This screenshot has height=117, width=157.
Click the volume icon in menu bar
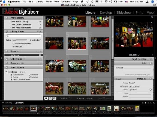point(111,2)
